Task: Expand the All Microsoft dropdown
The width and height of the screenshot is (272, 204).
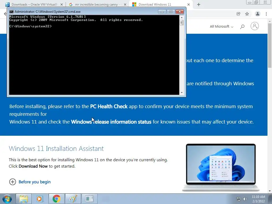Action: click(222, 26)
